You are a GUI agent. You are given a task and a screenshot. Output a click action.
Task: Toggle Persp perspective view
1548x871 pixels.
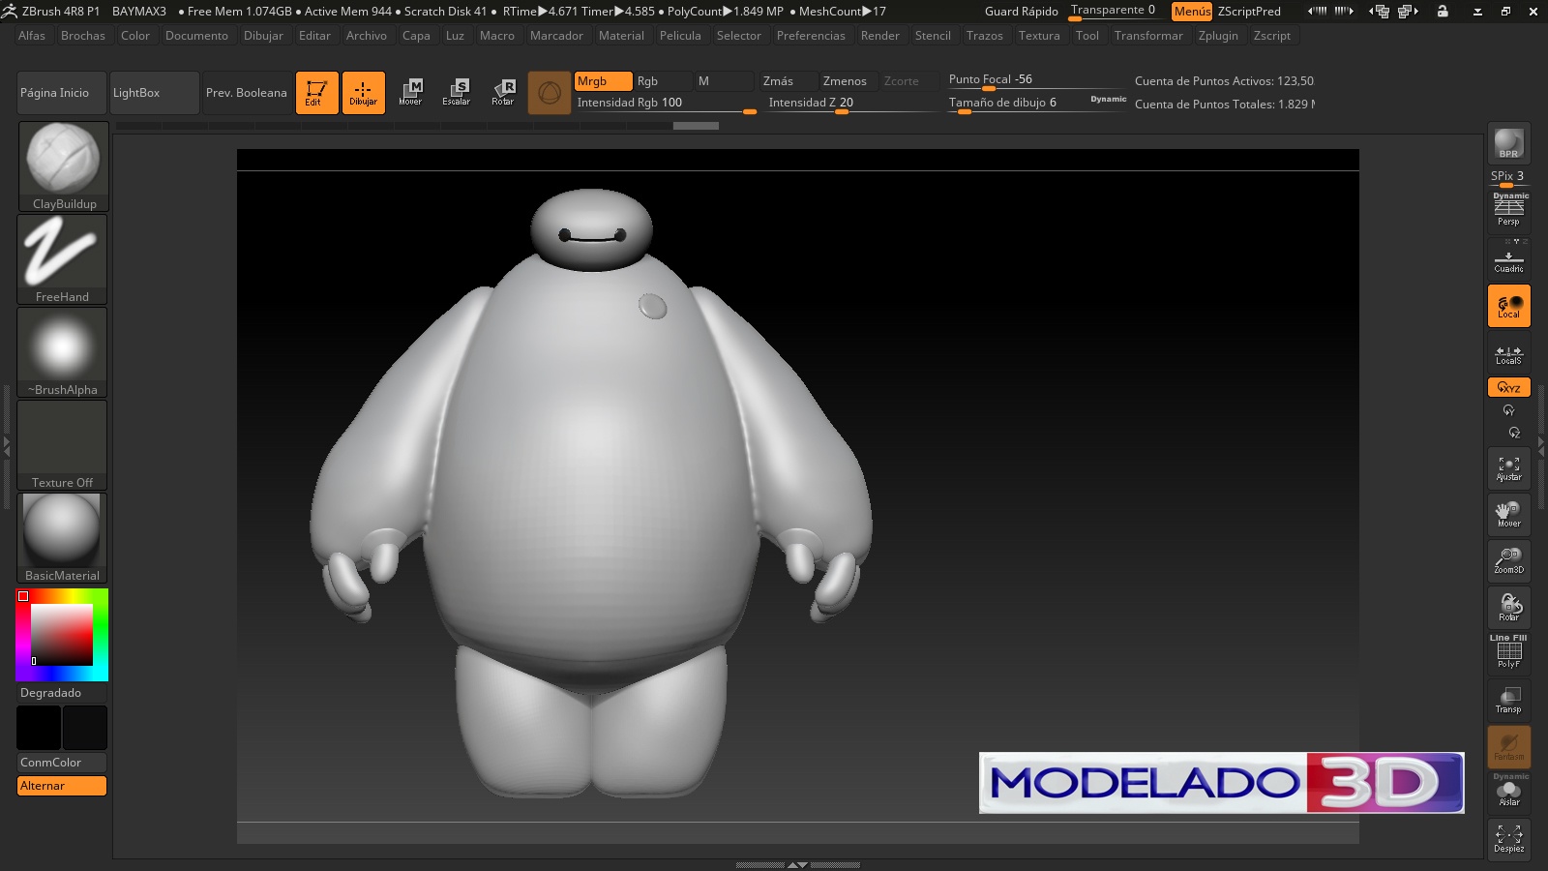point(1508,210)
